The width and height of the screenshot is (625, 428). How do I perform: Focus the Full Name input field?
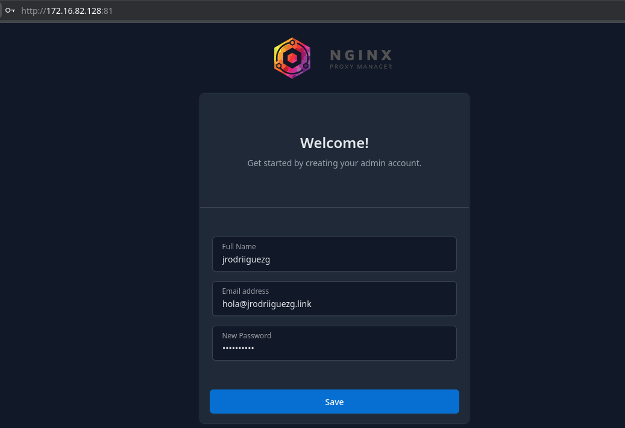coord(334,254)
